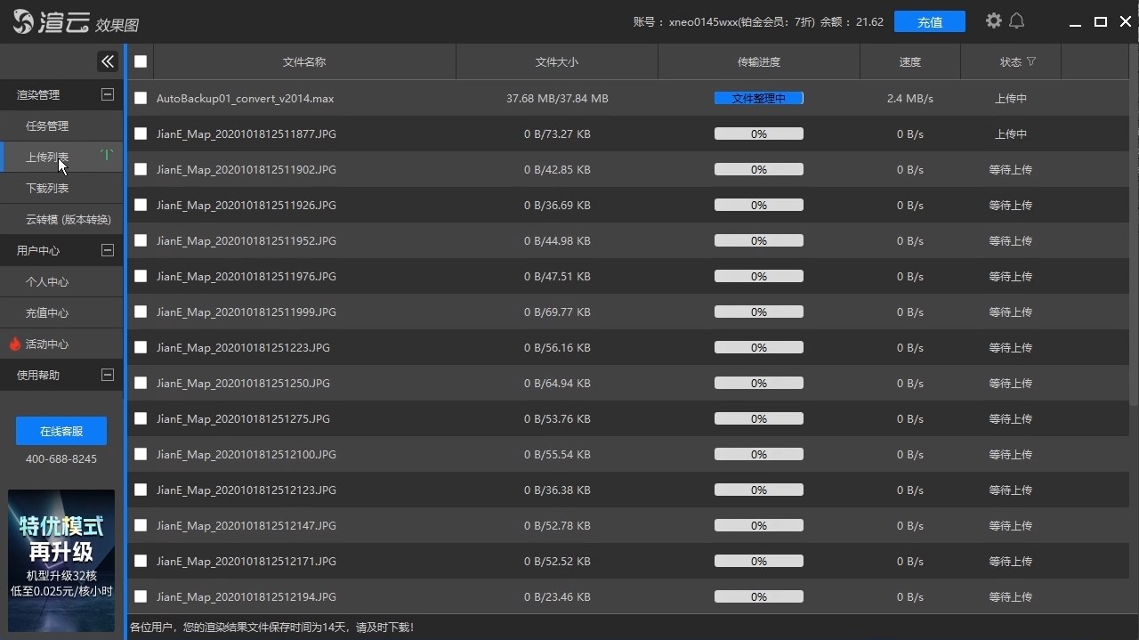
Task: Click the size value 0 B/36.38 KB
Action: point(557,490)
